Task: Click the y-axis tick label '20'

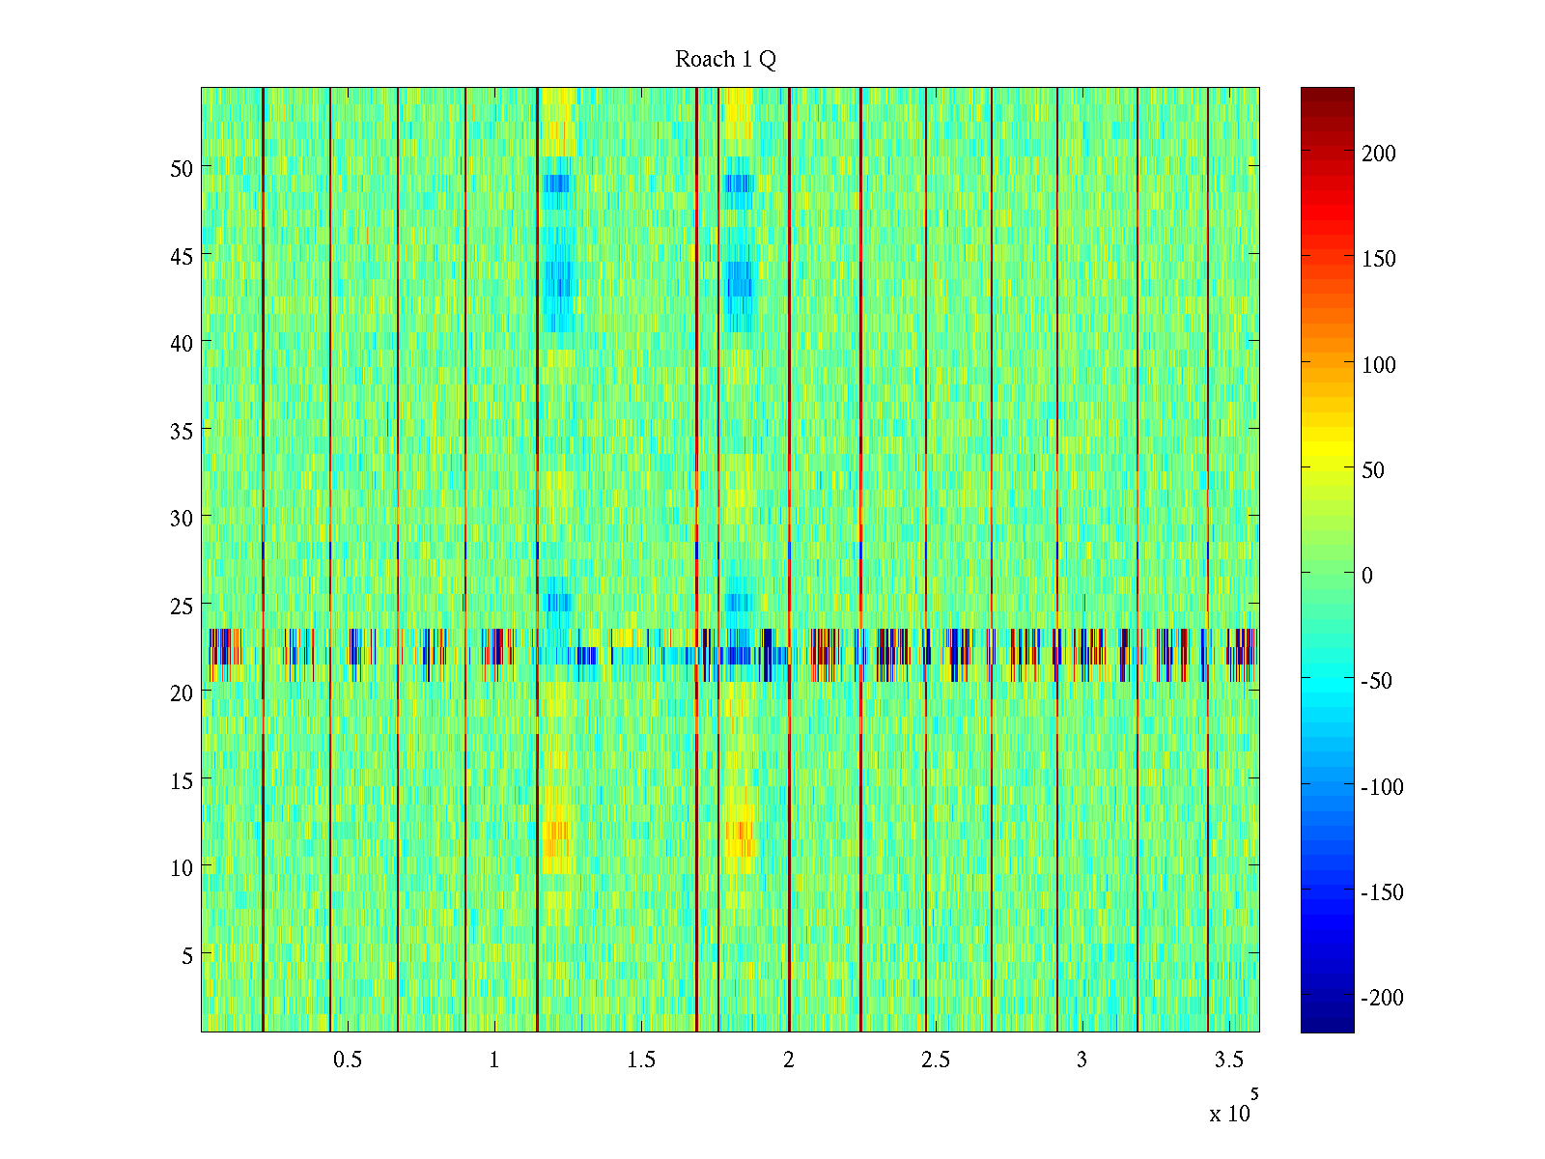Action: tap(182, 693)
